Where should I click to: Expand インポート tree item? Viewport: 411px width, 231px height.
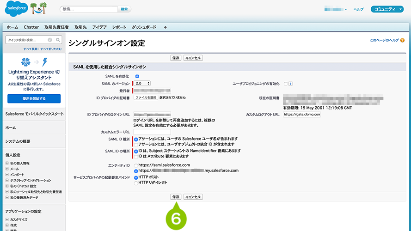(x=7, y=175)
